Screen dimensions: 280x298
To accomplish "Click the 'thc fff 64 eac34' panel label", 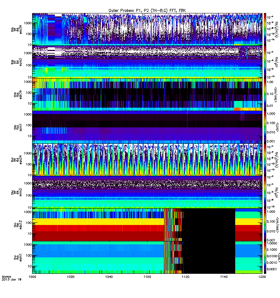I will pos(16,160).
